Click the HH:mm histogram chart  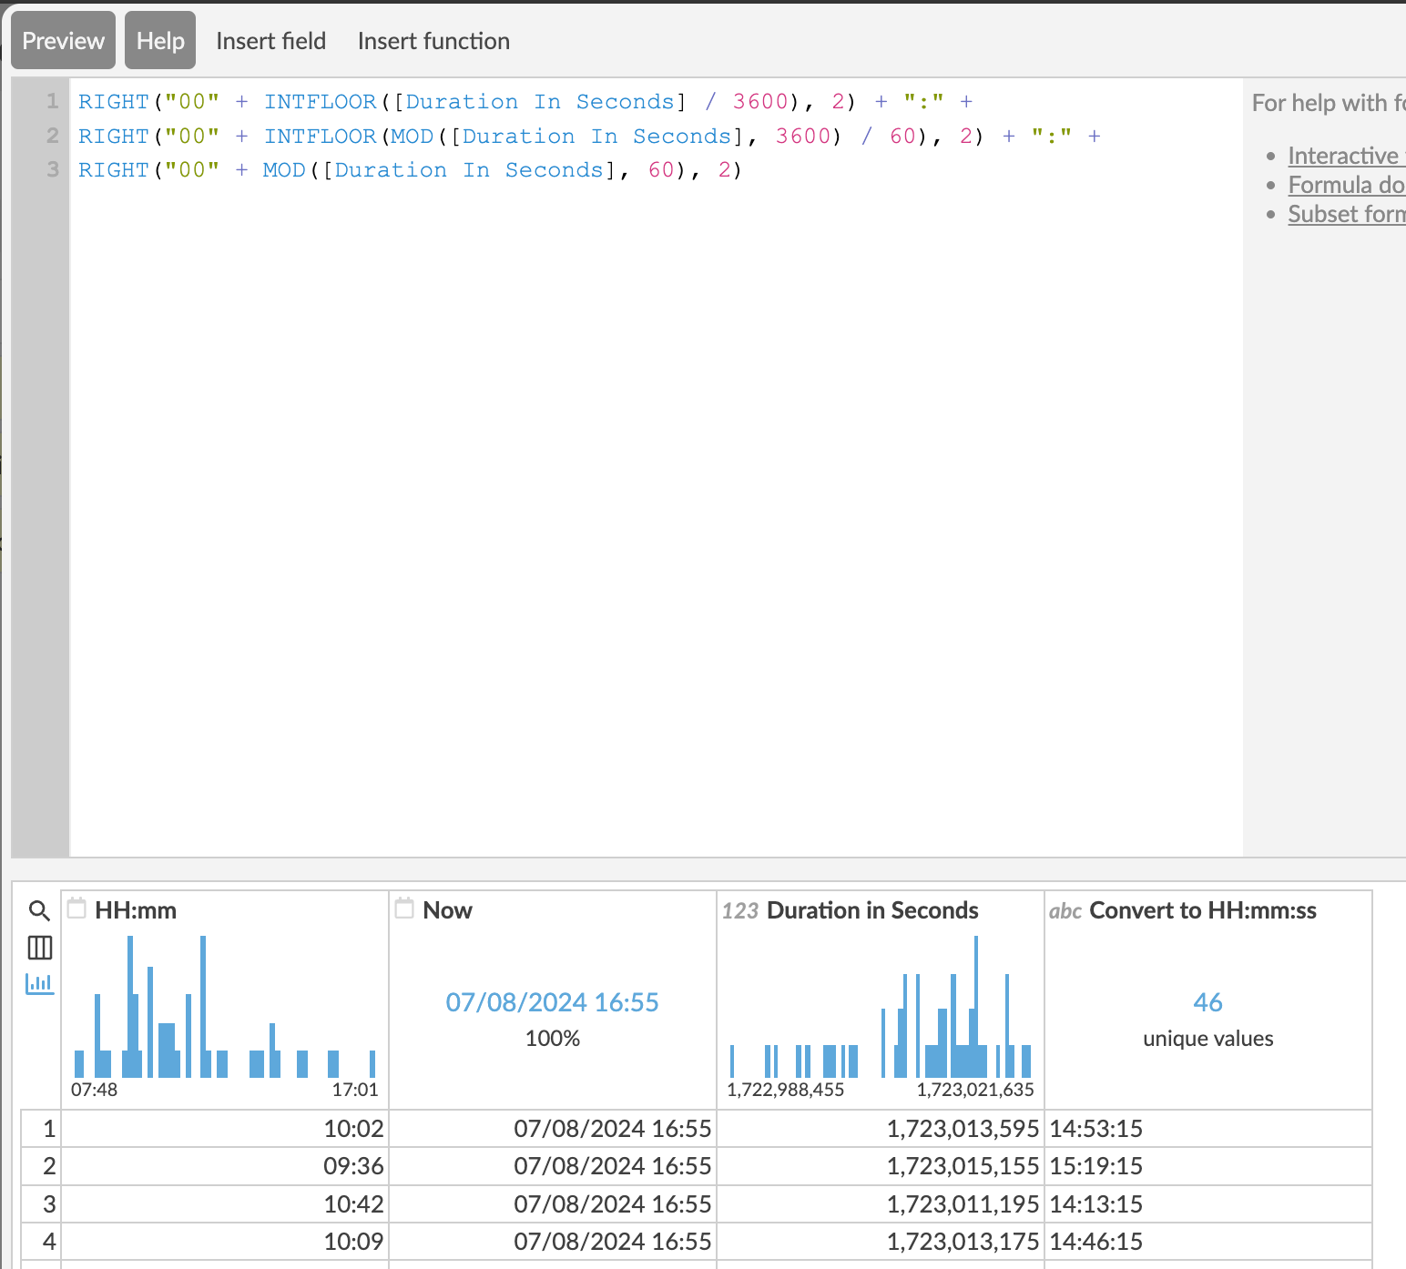pos(224,1007)
